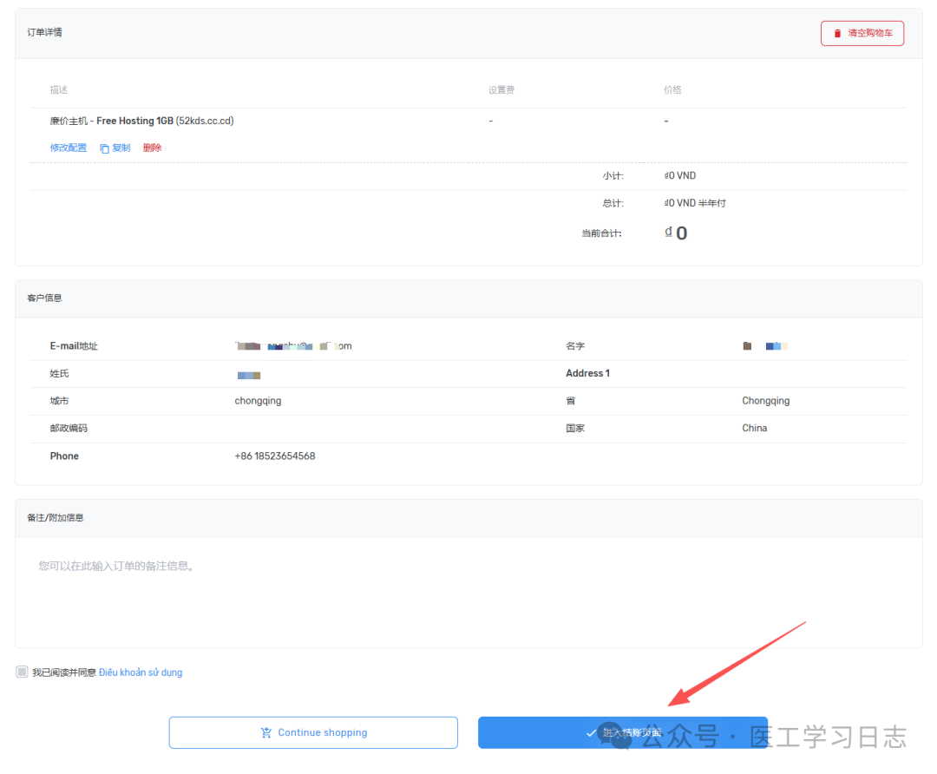Click the 复制 link text
This screenshot has height=774, width=937.
point(121,148)
